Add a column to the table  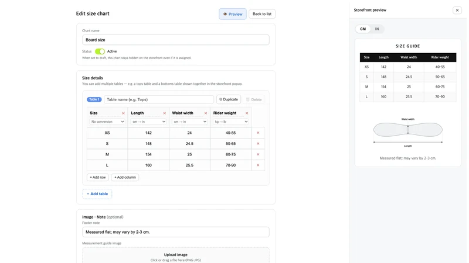pyautogui.click(x=125, y=177)
